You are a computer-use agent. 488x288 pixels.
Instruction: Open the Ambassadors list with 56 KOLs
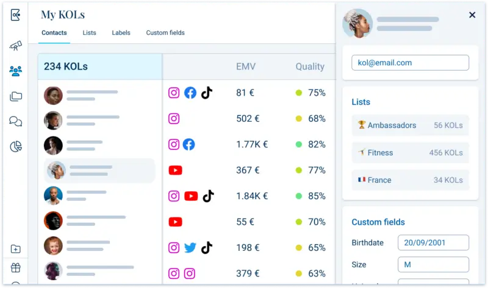(x=410, y=125)
